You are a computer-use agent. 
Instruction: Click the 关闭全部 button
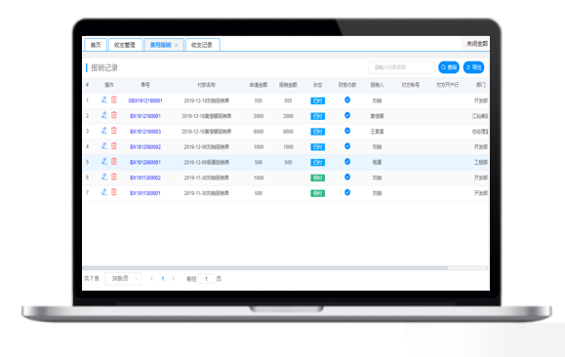(476, 44)
